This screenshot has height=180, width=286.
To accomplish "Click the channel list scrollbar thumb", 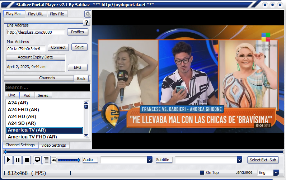I will [x=86, y=107].
